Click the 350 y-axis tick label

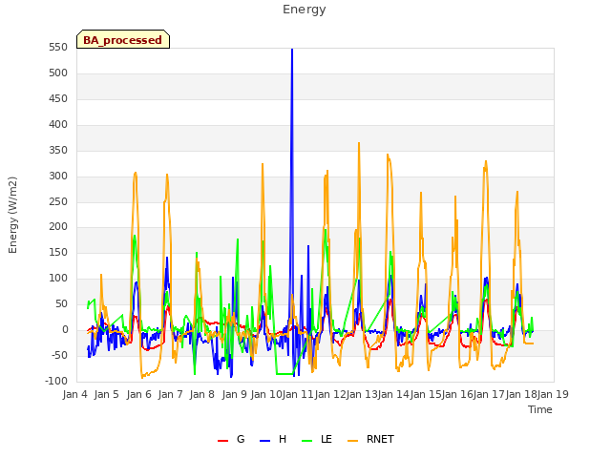58,151
